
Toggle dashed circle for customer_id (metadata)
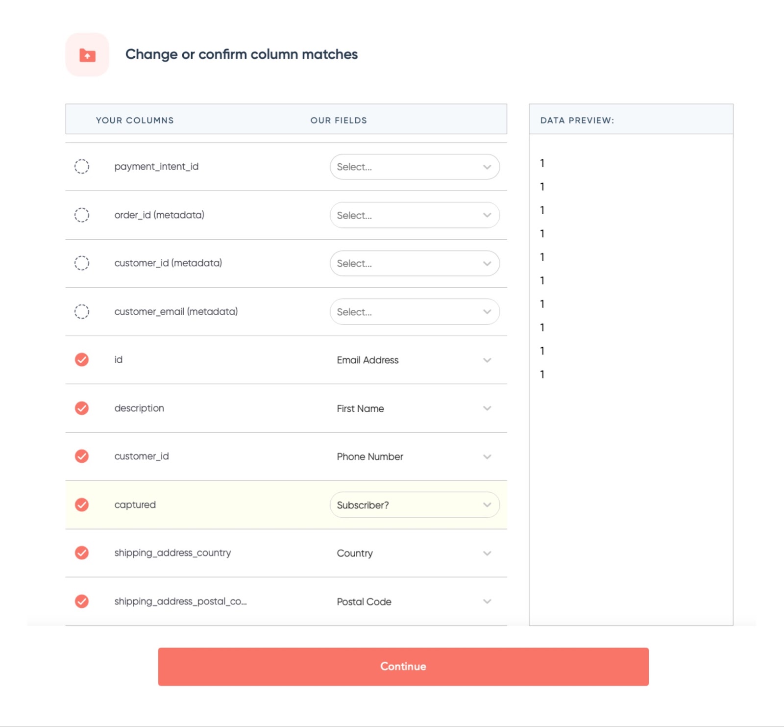pos(82,263)
